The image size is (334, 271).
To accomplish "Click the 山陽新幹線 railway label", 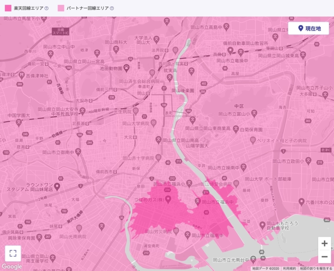I will coord(99,110).
